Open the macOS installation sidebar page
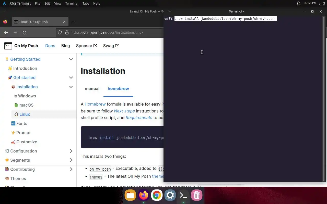This screenshot has width=327, height=204. tap(26, 105)
